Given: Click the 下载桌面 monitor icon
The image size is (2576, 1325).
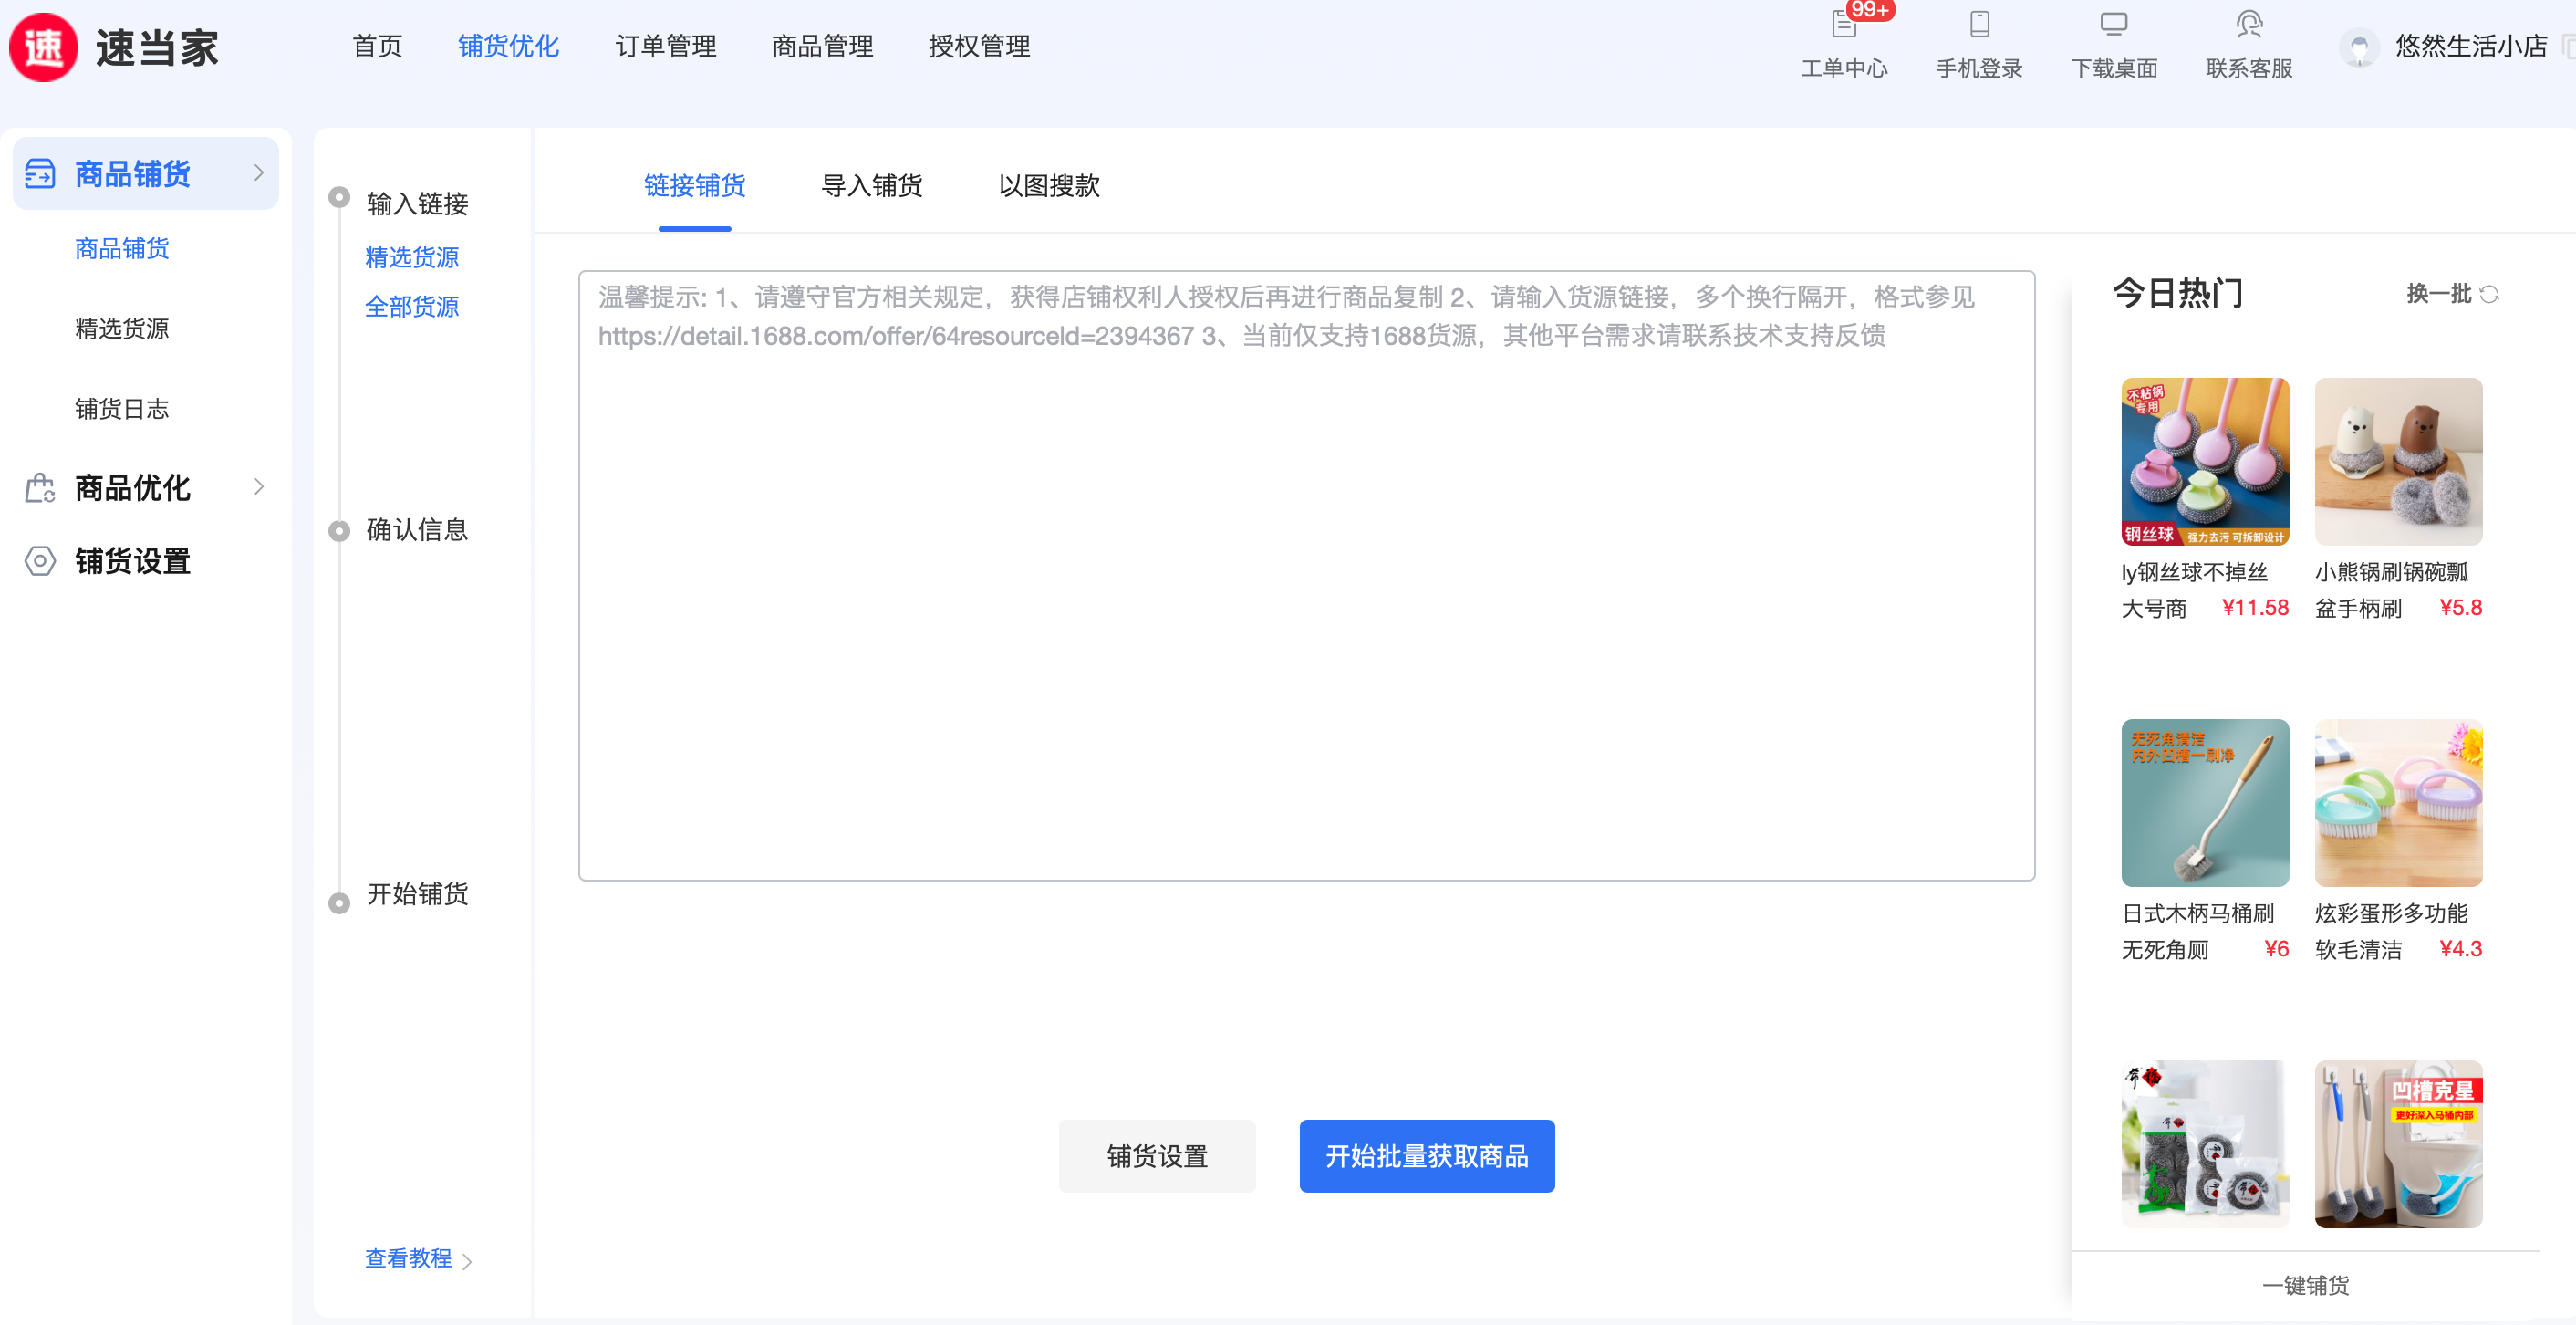Looking at the screenshot, I should coord(2113,24).
